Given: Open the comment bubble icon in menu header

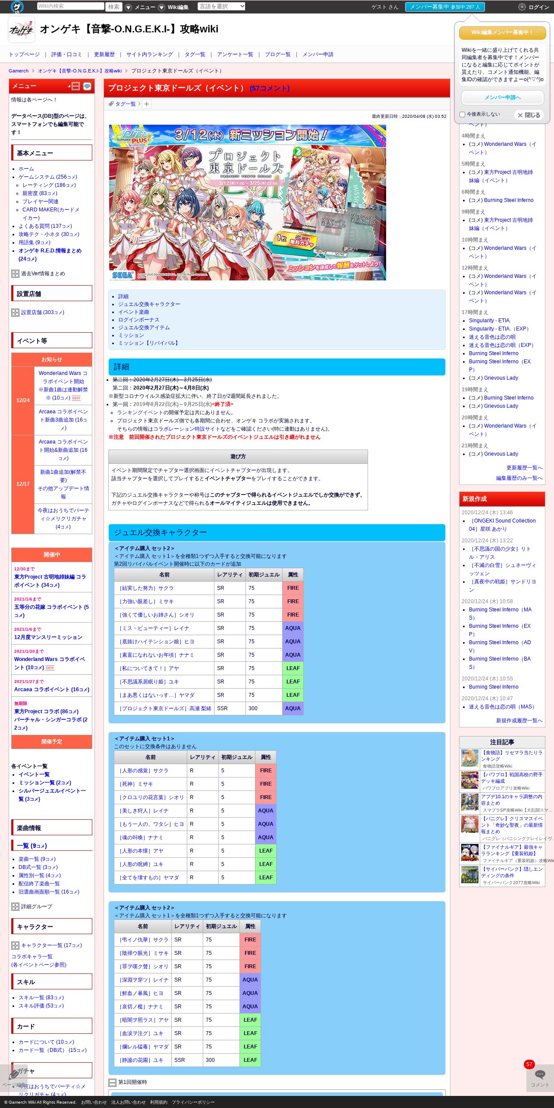Looking at the screenshot, I should pyautogui.click(x=87, y=86).
